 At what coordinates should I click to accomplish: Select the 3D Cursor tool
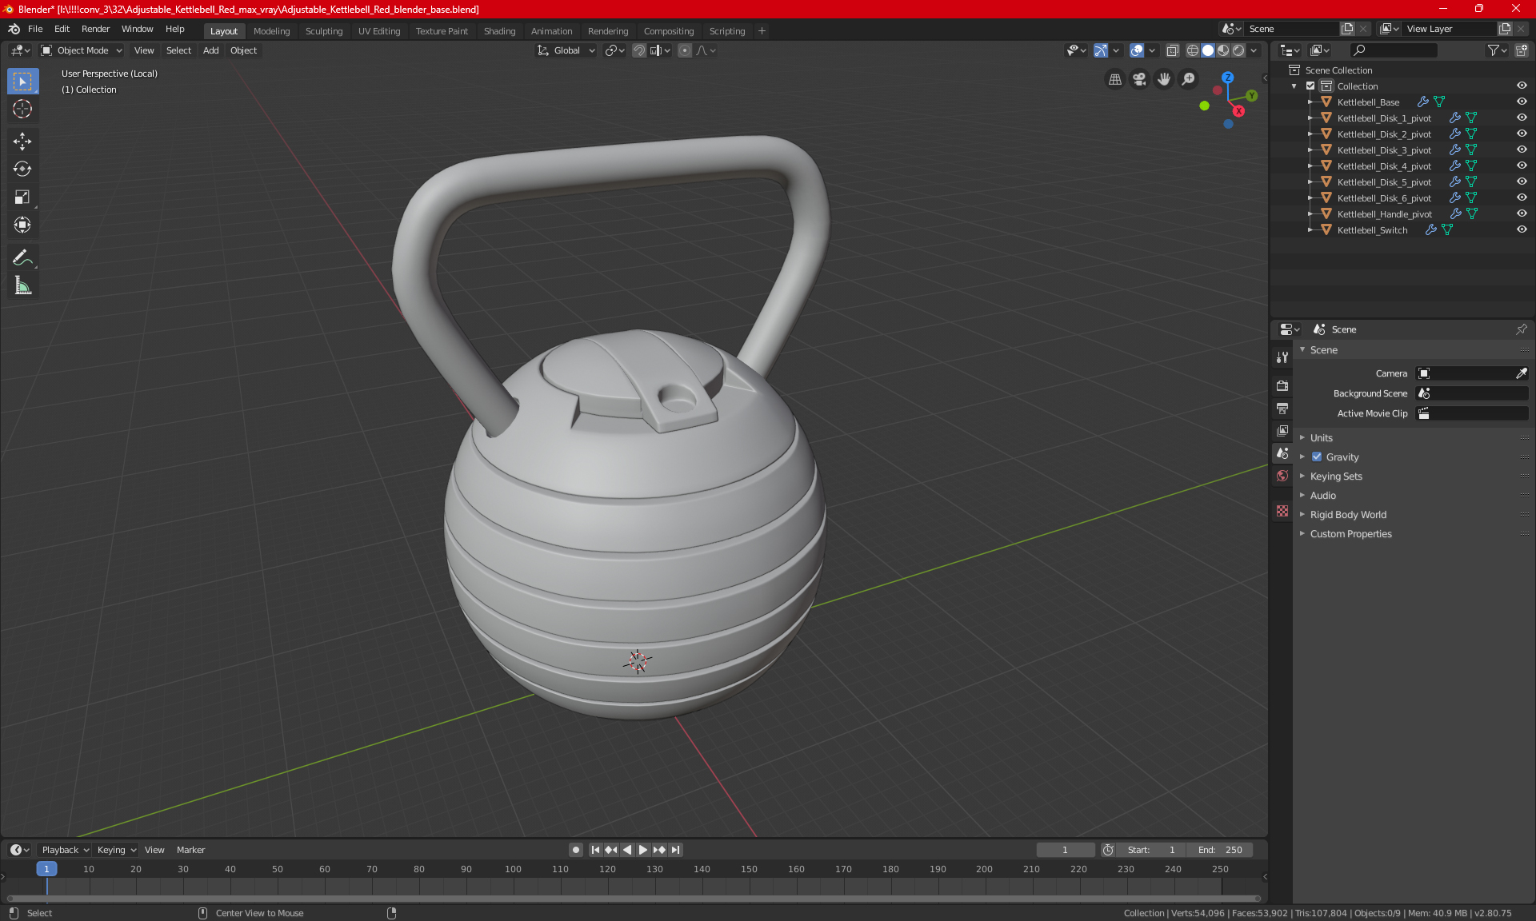pyautogui.click(x=22, y=109)
